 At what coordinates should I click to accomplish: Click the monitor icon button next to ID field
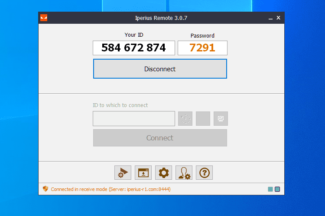click(x=221, y=119)
